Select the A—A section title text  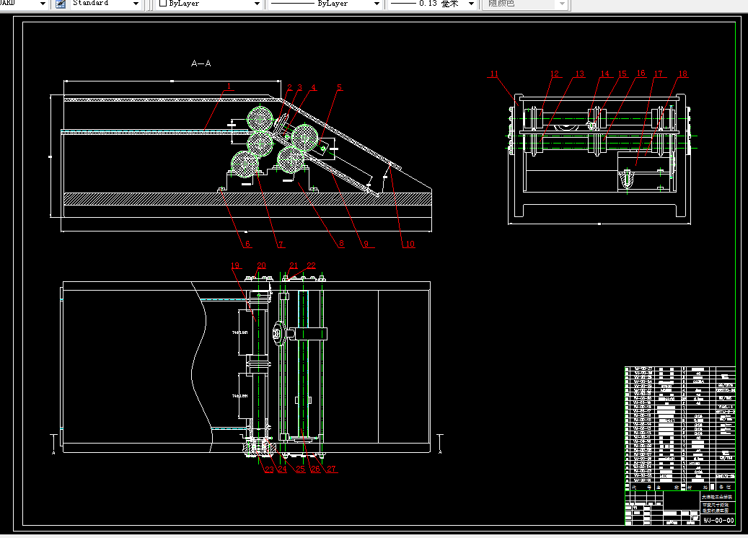click(x=201, y=63)
